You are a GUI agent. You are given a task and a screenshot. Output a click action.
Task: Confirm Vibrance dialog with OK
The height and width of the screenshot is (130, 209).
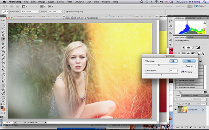189,61
